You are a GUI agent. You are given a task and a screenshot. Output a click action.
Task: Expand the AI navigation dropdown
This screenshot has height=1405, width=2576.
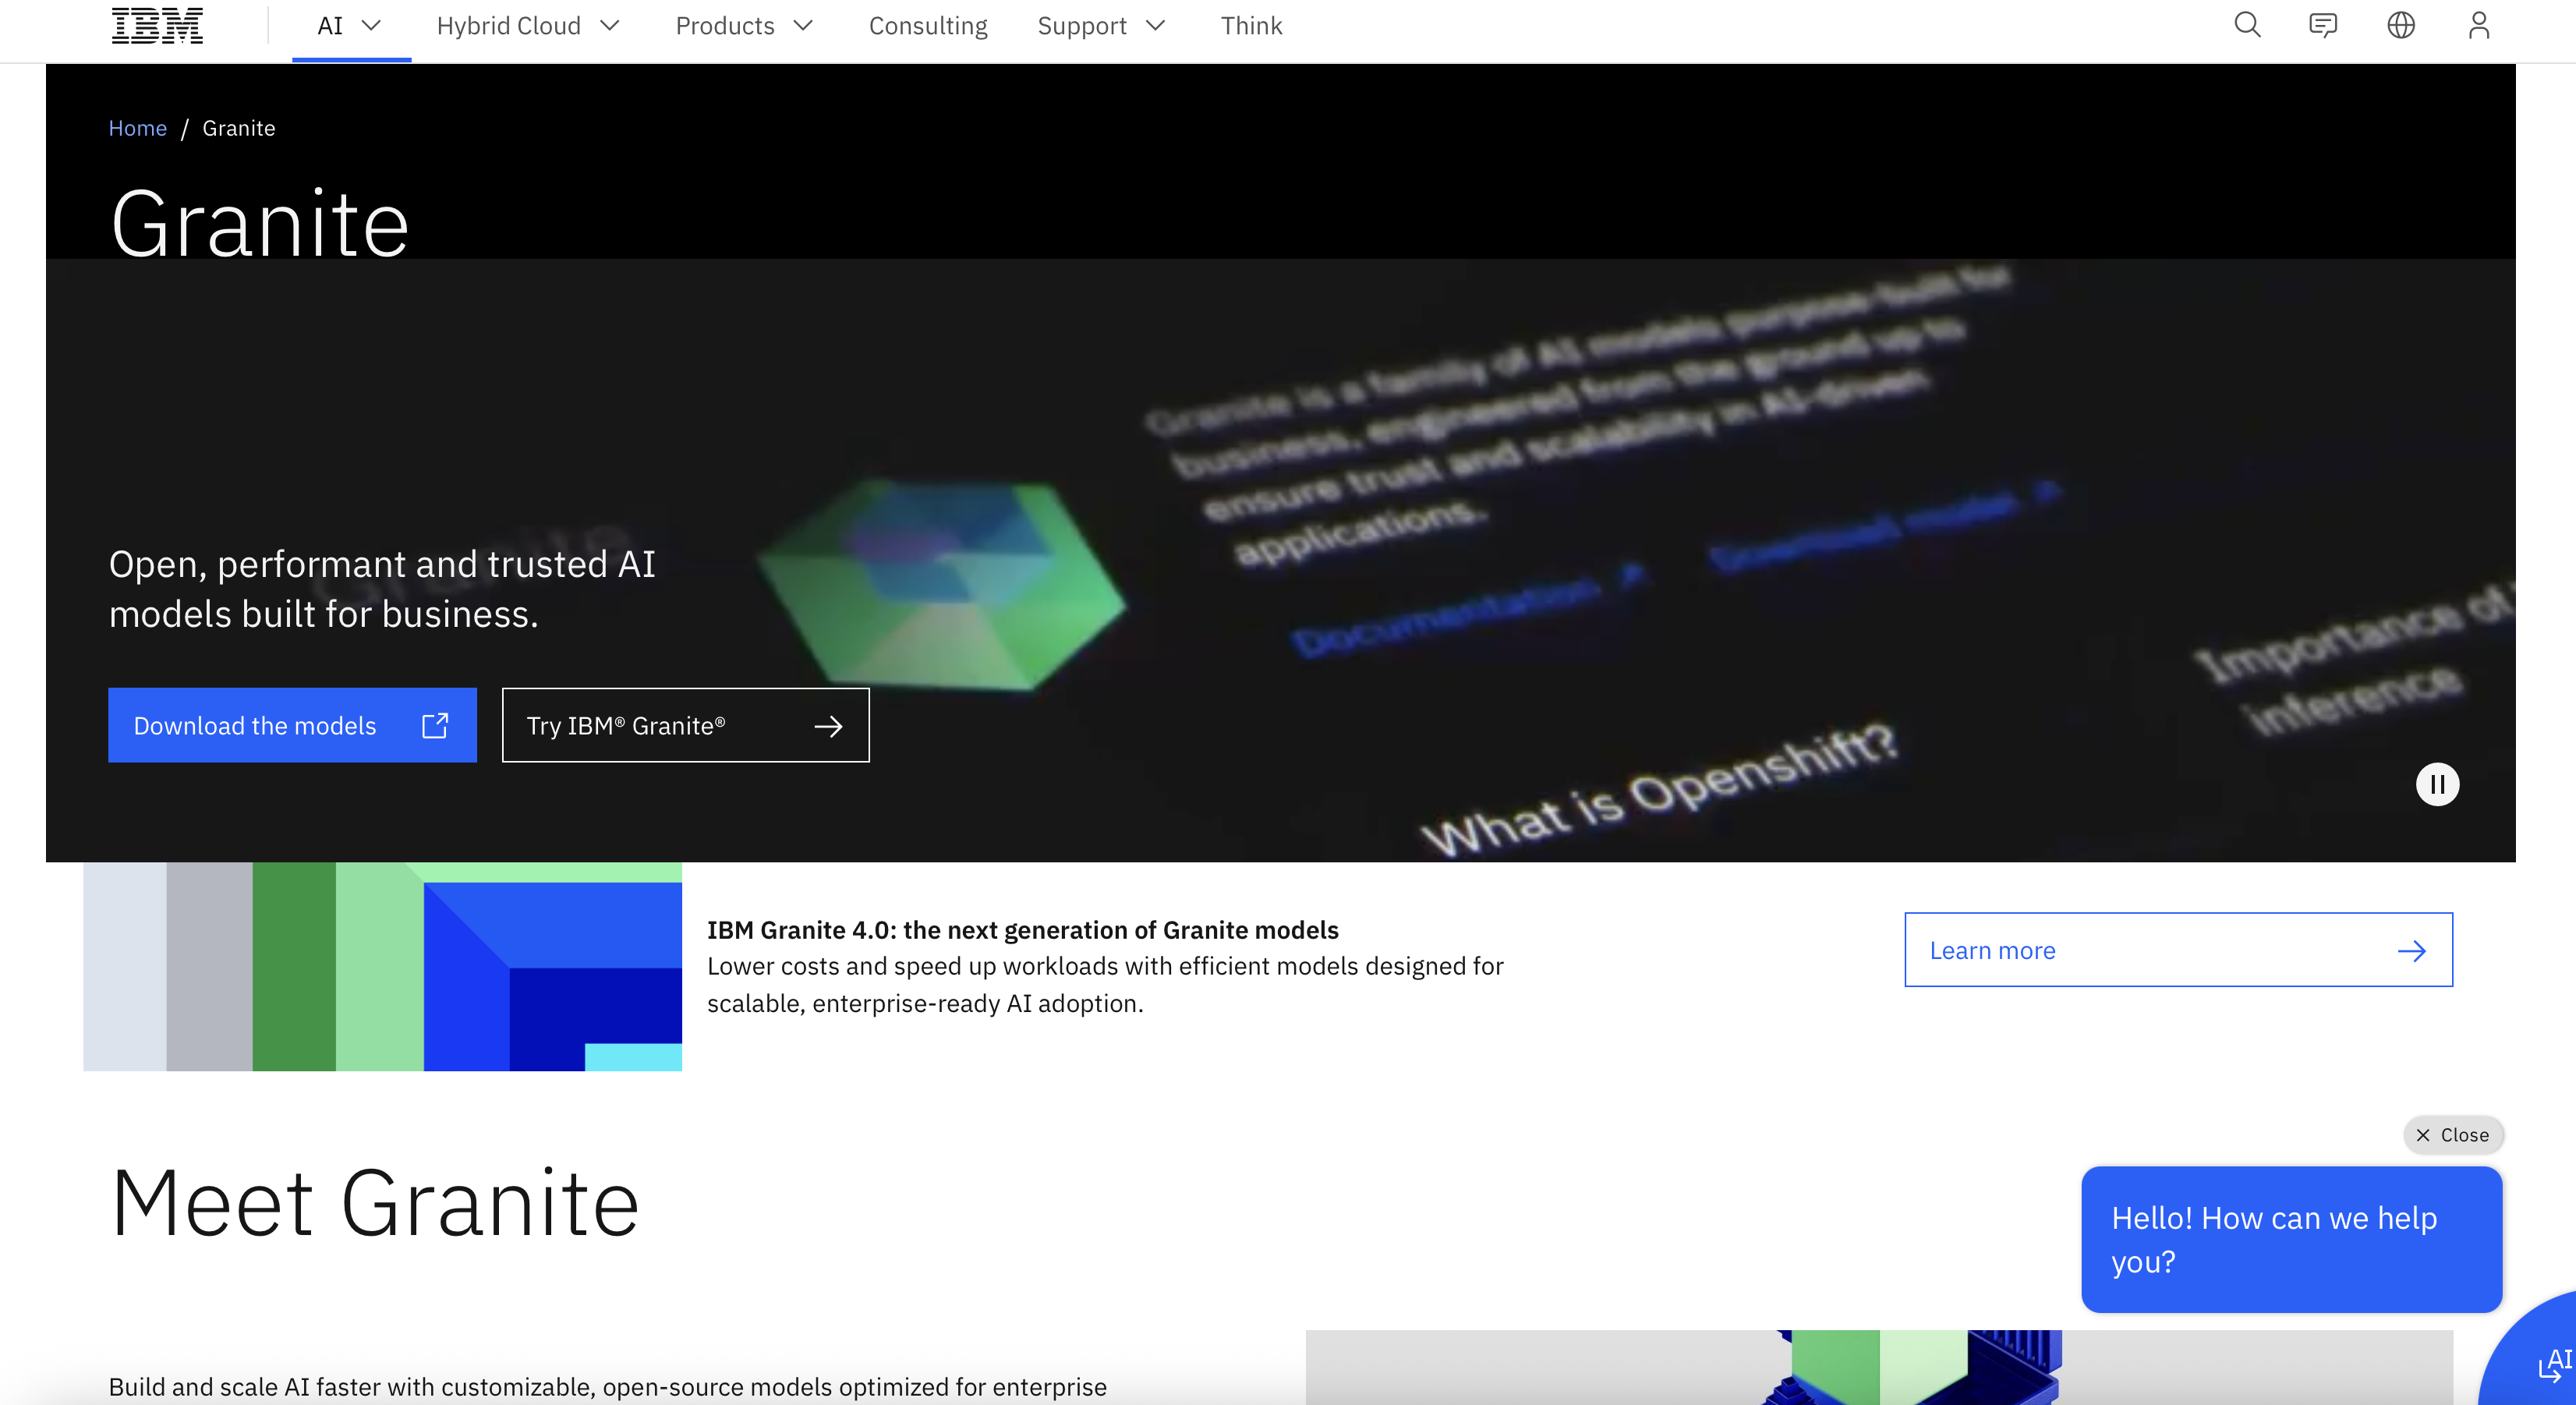point(348,25)
